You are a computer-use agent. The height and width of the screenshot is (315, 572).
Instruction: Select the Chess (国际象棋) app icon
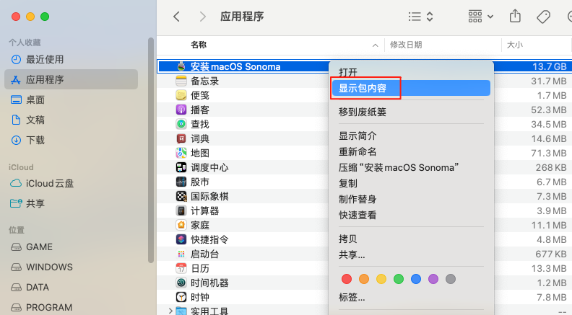click(182, 196)
